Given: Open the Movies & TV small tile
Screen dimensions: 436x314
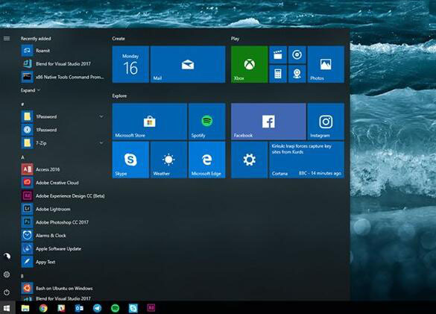Looking at the screenshot, I should tap(278, 55).
